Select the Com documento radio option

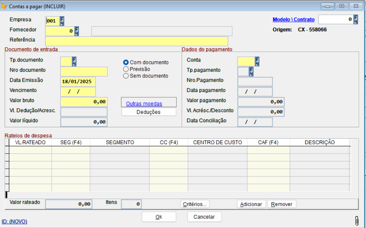126,62
